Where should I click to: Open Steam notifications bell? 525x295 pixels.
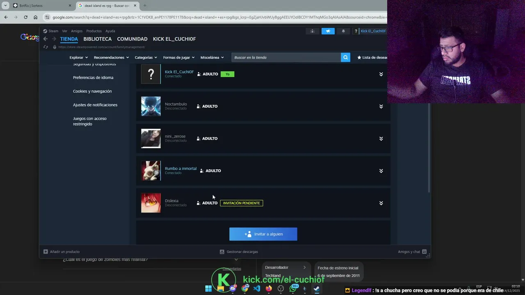[343, 31]
